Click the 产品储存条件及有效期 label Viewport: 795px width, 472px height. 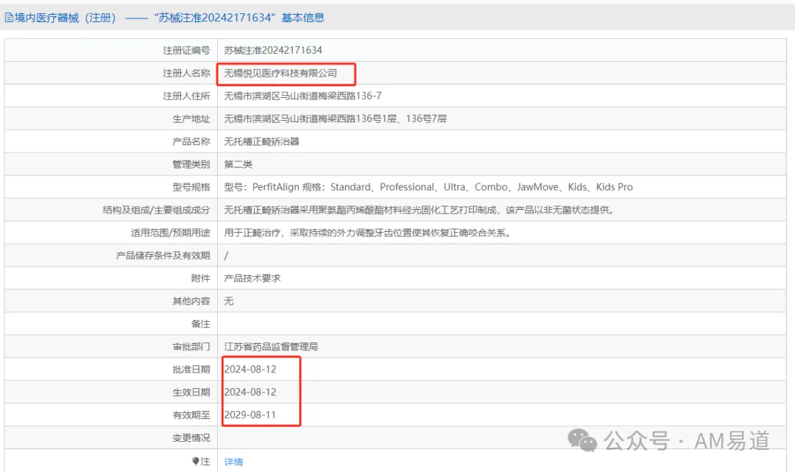pos(163,256)
